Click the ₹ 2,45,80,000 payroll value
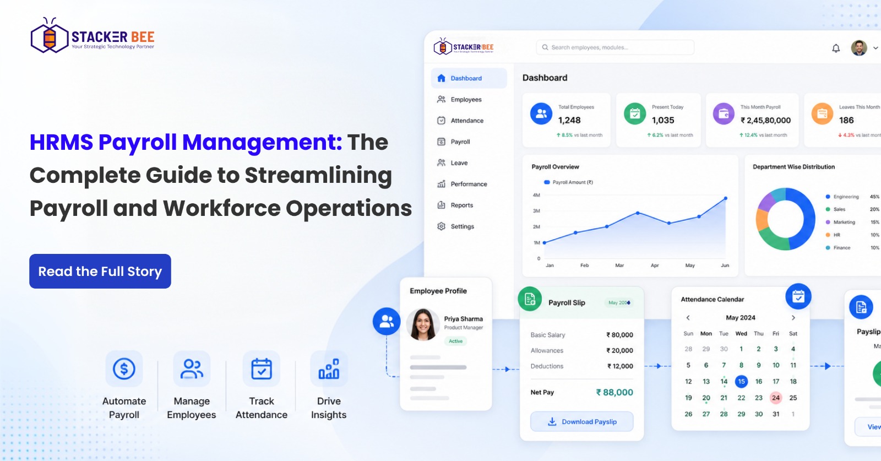Viewport: 881px width, 461px height. 766,120
